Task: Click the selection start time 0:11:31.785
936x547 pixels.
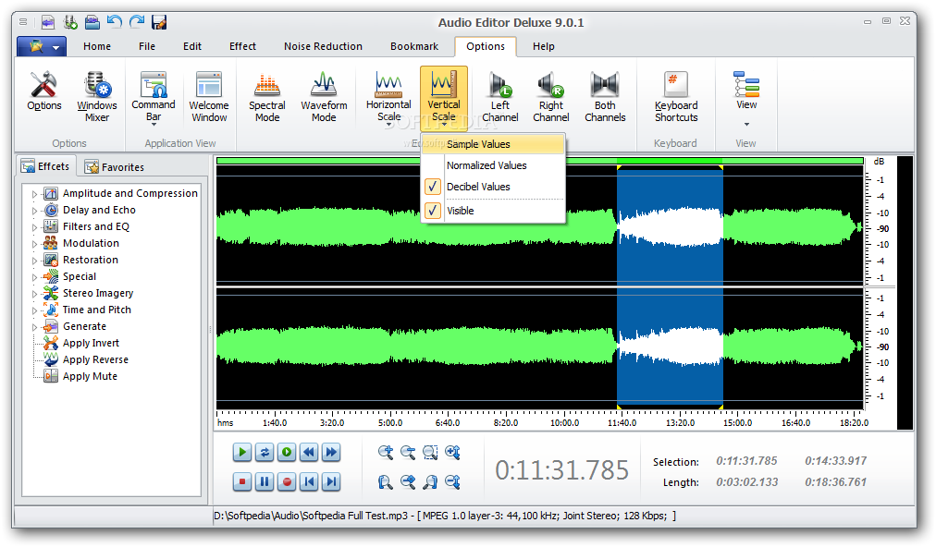Action: click(x=746, y=461)
